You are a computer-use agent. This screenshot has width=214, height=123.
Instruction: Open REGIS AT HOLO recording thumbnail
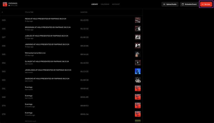pos(138,20)
